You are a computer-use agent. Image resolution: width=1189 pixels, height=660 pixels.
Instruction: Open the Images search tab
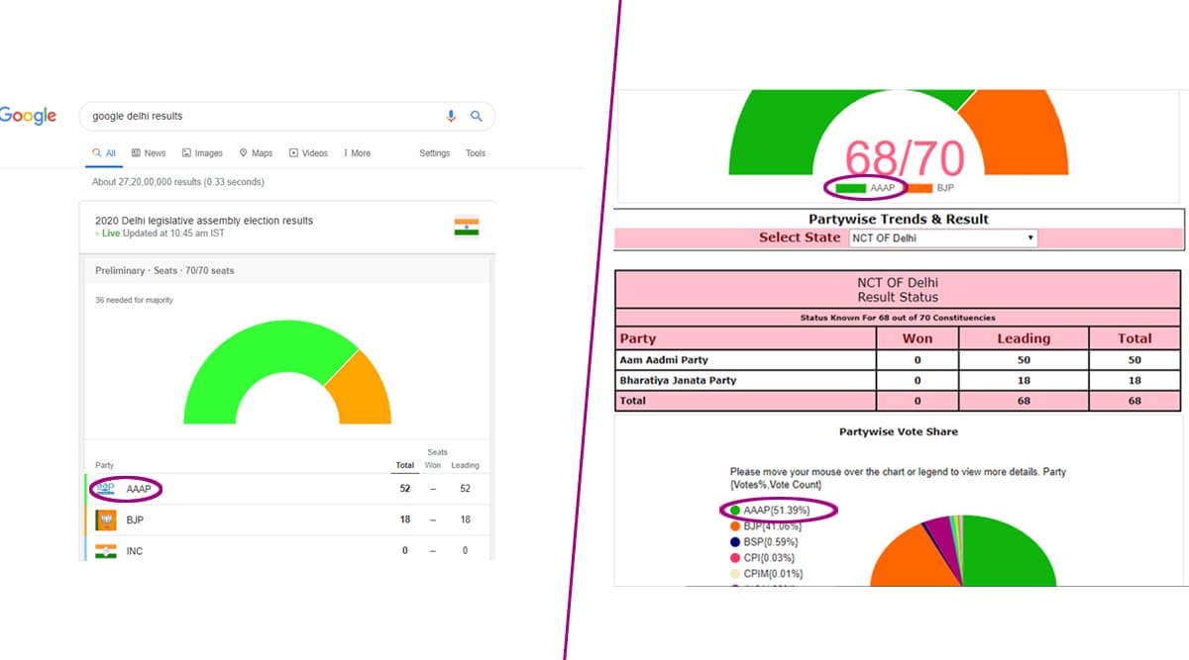[202, 153]
